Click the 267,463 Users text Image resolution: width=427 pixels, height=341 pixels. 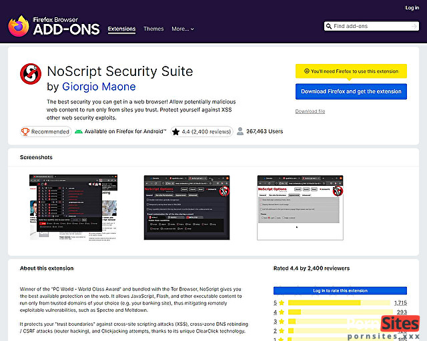[x=265, y=131]
